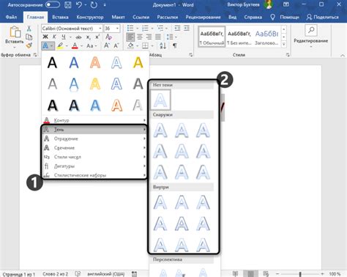This screenshot has height=277, width=347.
Task: Click the Sort A-Z icon
Action: click(163, 45)
